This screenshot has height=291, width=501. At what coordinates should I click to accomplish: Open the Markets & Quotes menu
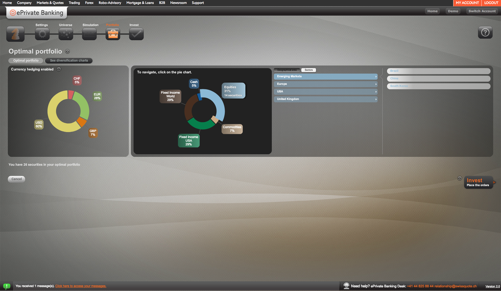coord(50,3)
